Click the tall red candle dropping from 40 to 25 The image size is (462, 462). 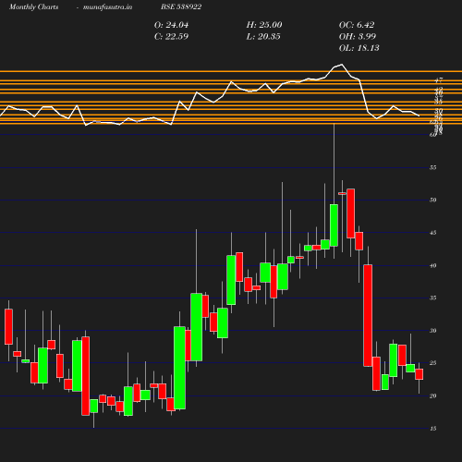point(368,315)
